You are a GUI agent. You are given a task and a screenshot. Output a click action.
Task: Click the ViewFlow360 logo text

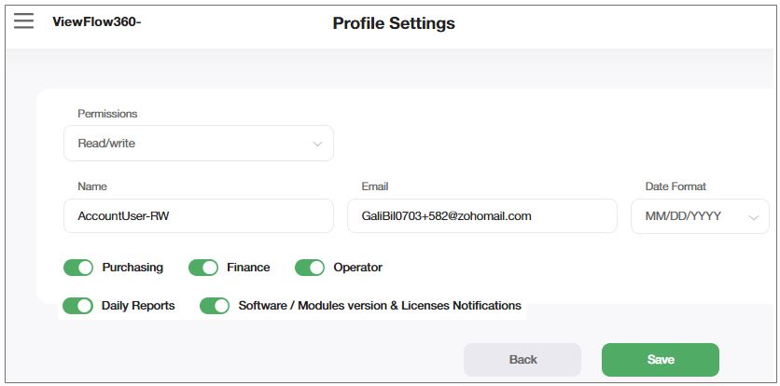[96, 21]
